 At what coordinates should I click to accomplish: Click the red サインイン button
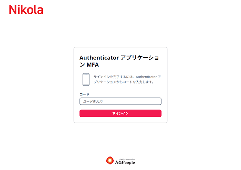[x=120, y=113]
